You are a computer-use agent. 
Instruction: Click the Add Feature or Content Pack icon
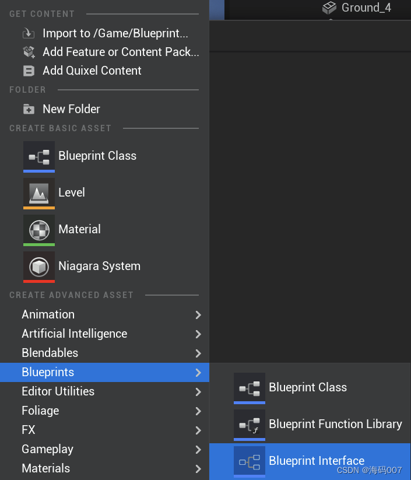(29, 52)
